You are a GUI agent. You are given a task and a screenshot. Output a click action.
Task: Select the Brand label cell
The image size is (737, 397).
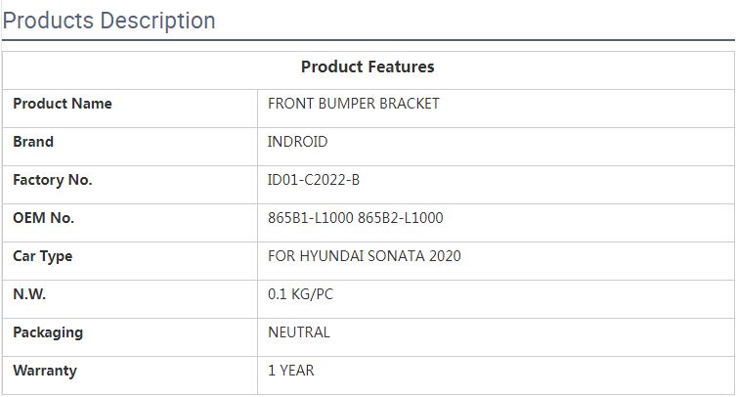pos(33,142)
